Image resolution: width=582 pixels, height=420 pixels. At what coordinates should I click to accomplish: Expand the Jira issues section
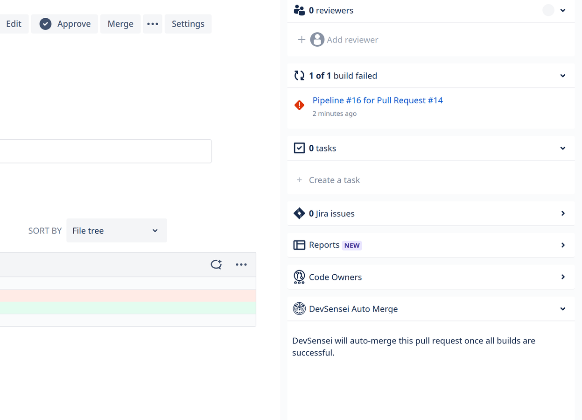(563, 214)
